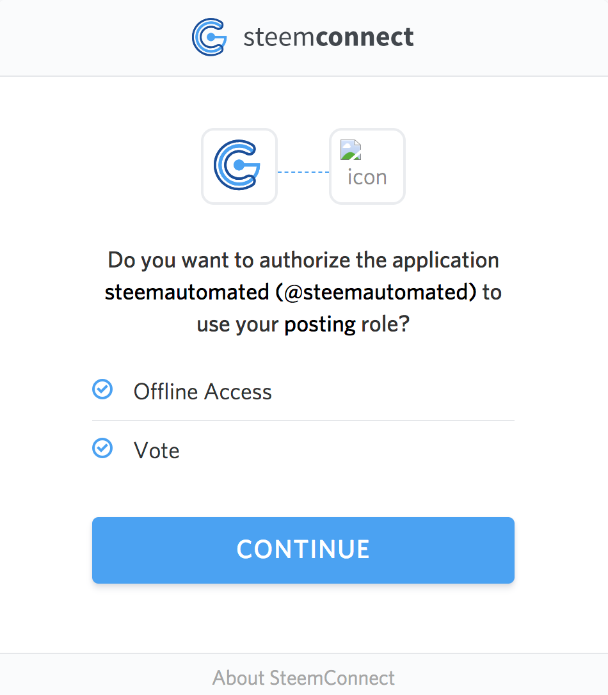Click the Vote permission label
Image resolution: width=608 pixels, height=695 pixels.
click(x=156, y=451)
